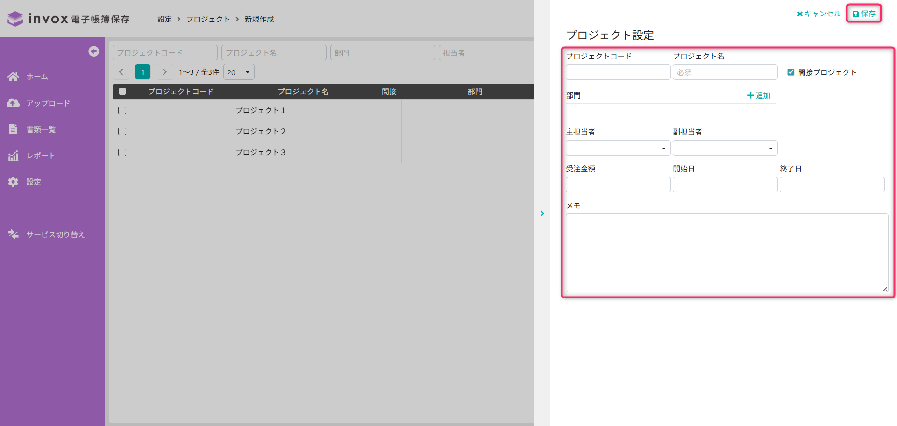Check the プロジェクト１ row checkbox
Viewport: 897px width, 426px height.
[x=122, y=110]
